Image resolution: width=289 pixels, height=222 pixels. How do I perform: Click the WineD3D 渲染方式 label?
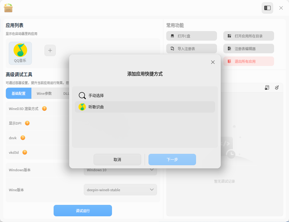click(x=23, y=109)
